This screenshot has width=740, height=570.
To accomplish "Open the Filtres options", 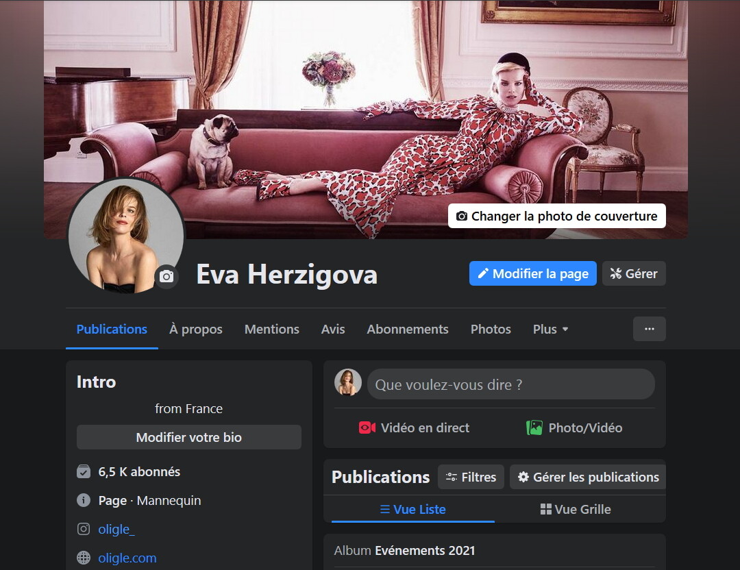I will (x=471, y=477).
